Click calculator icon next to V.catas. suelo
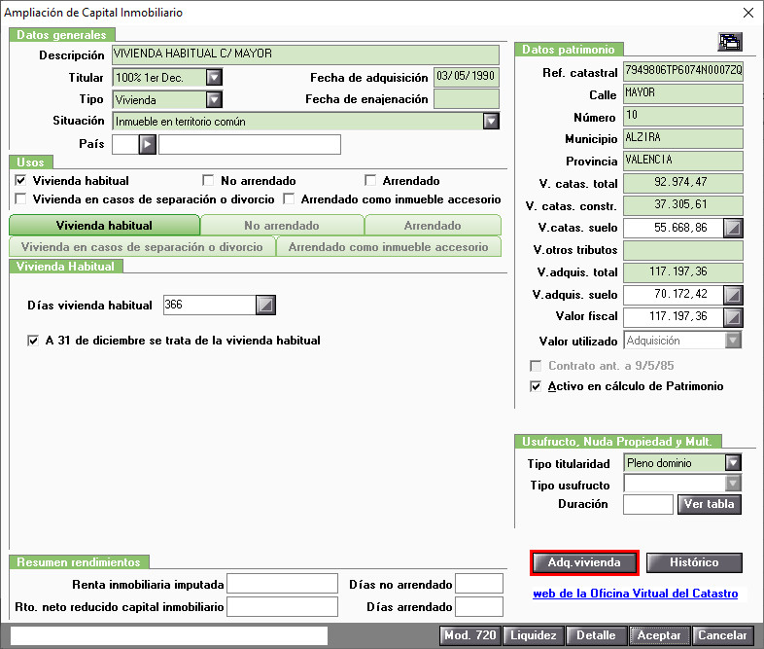Image resolution: width=764 pixels, height=649 pixels. [733, 228]
